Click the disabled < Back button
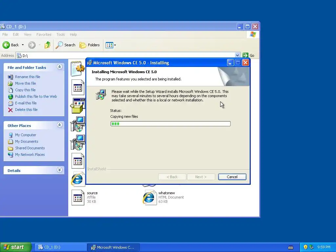The width and height of the screenshot is (336, 252). [172, 177]
